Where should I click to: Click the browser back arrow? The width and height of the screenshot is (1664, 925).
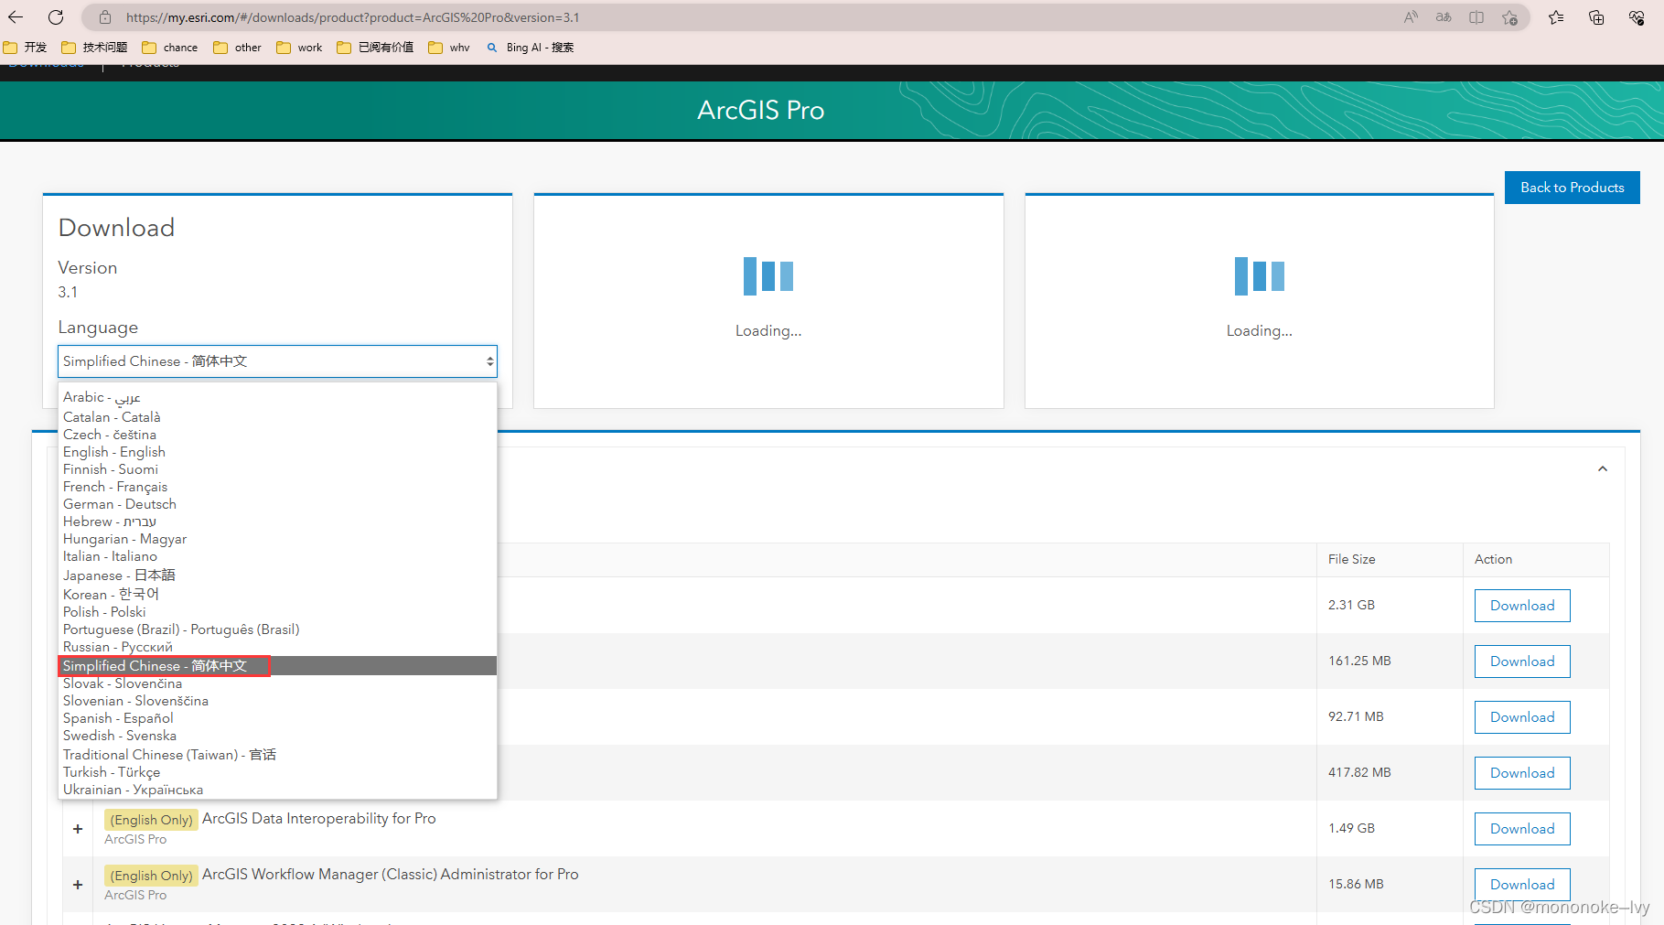pyautogui.click(x=16, y=17)
